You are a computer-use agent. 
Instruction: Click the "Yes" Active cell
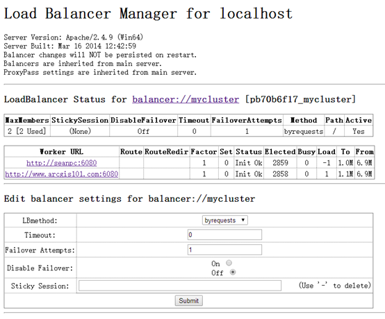tap(359, 131)
